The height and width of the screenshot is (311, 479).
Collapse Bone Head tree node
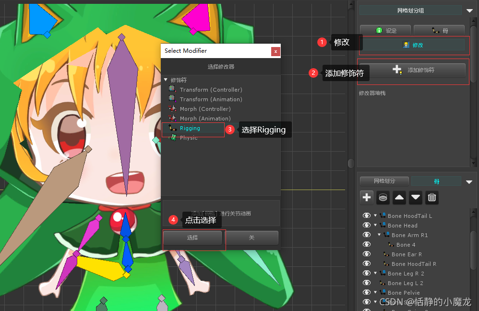coord(375,225)
